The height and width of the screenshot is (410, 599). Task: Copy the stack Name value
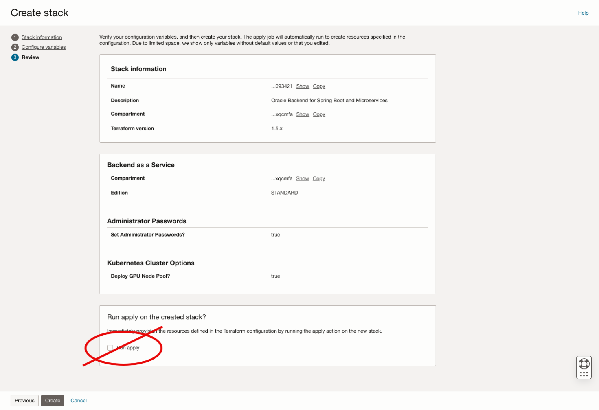(318, 86)
